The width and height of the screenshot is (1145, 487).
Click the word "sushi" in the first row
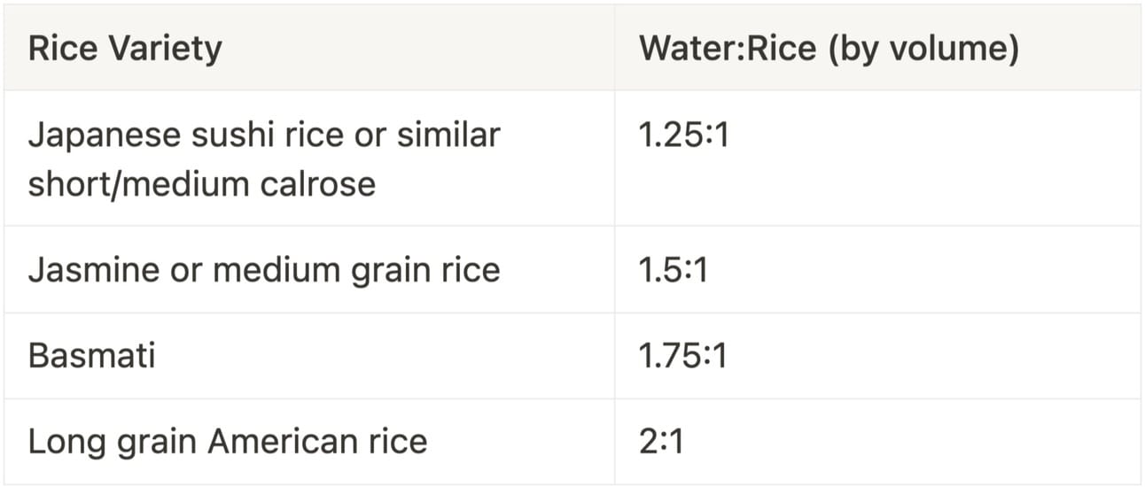[193, 135]
